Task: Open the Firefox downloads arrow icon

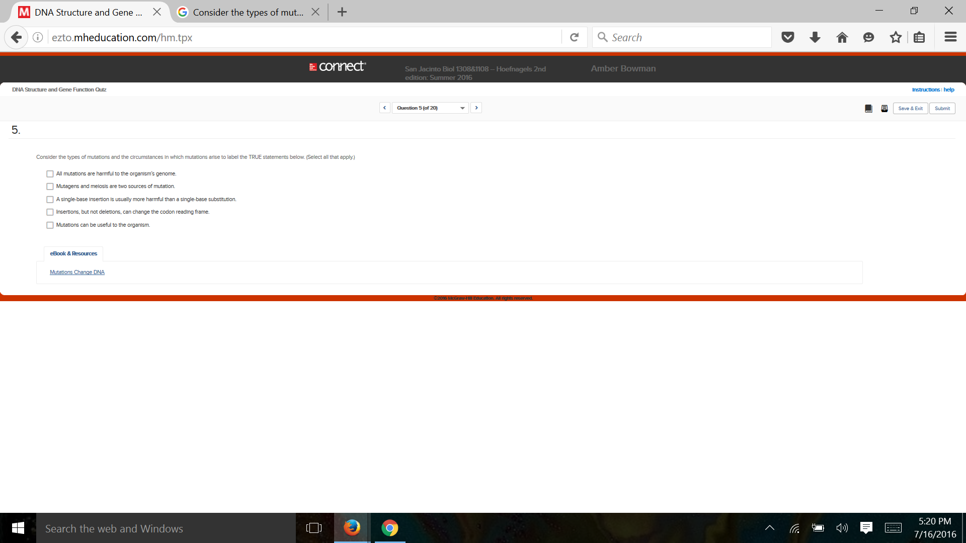Action: [815, 37]
